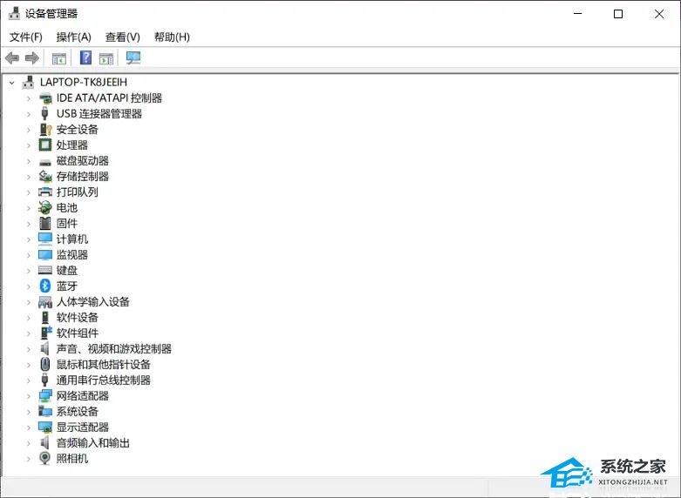This screenshot has width=681, height=498.
Task: Expand the 显示适配器 category
Action: click(x=28, y=427)
